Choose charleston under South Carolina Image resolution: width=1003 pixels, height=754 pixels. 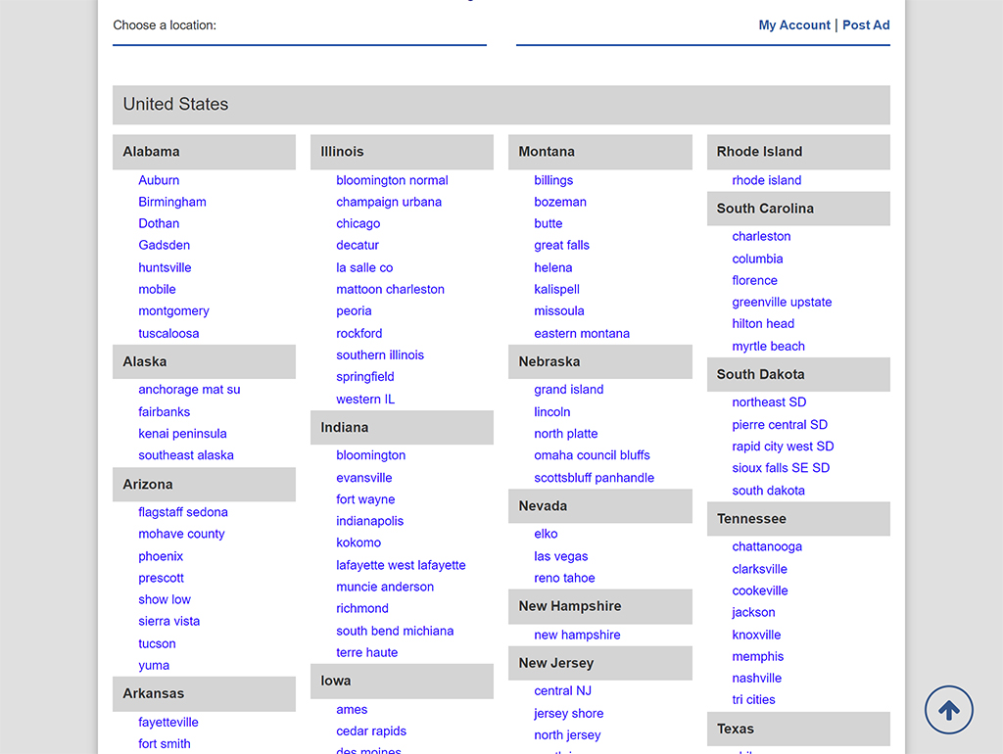tap(761, 236)
